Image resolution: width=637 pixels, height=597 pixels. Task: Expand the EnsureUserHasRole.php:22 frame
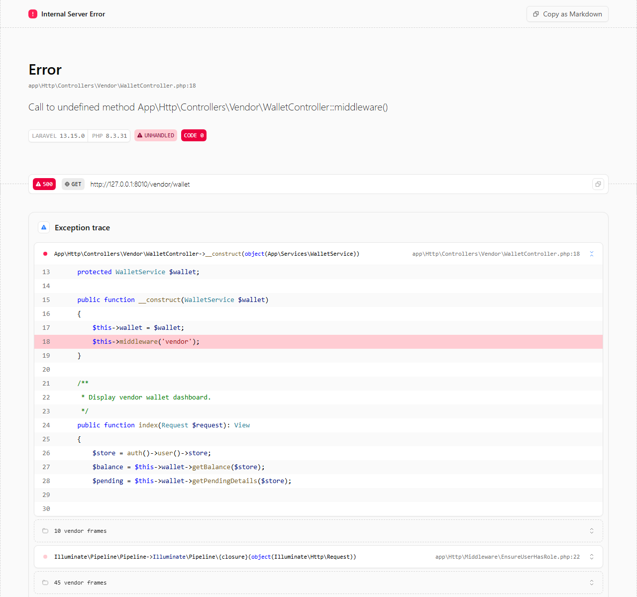pyautogui.click(x=592, y=557)
